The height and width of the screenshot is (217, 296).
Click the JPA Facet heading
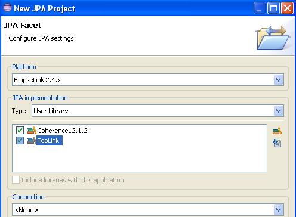click(x=23, y=26)
